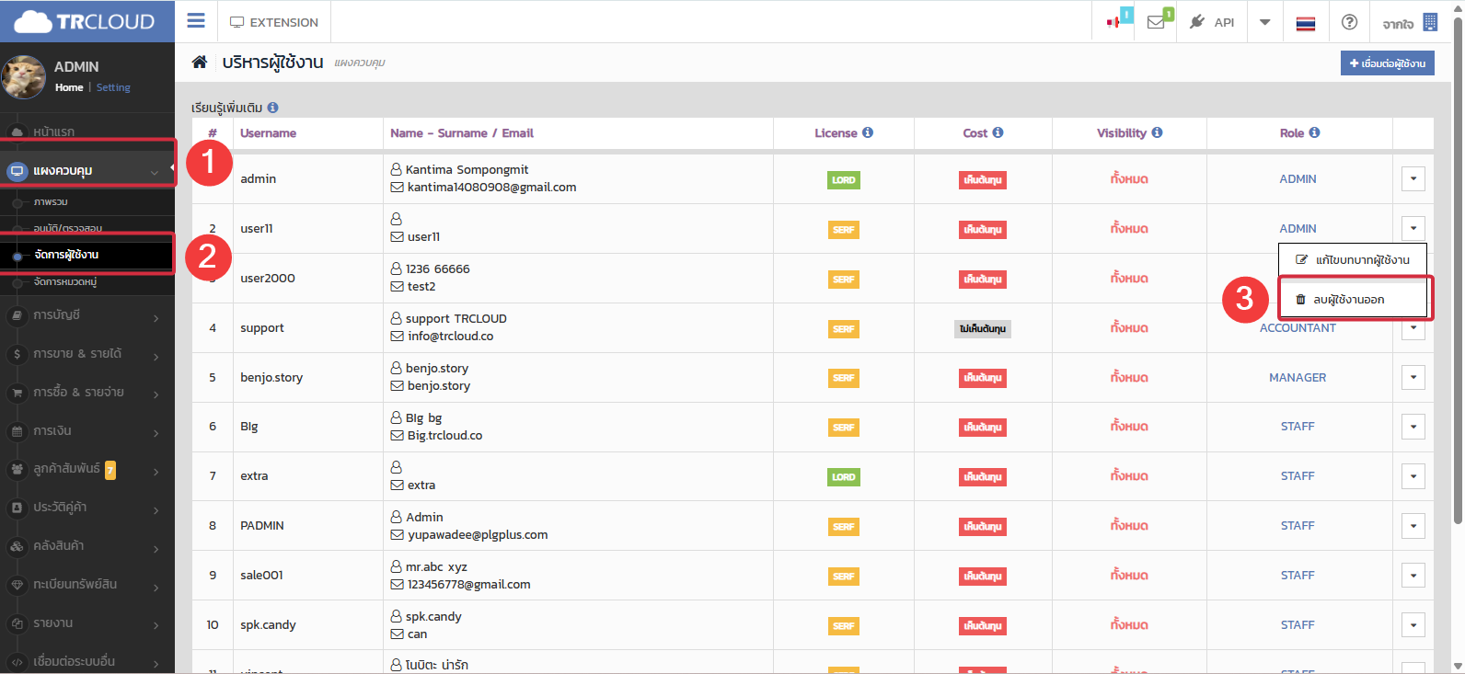Click the Visibility column info icon
This screenshot has width=1465, height=674.
pyautogui.click(x=1157, y=132)
